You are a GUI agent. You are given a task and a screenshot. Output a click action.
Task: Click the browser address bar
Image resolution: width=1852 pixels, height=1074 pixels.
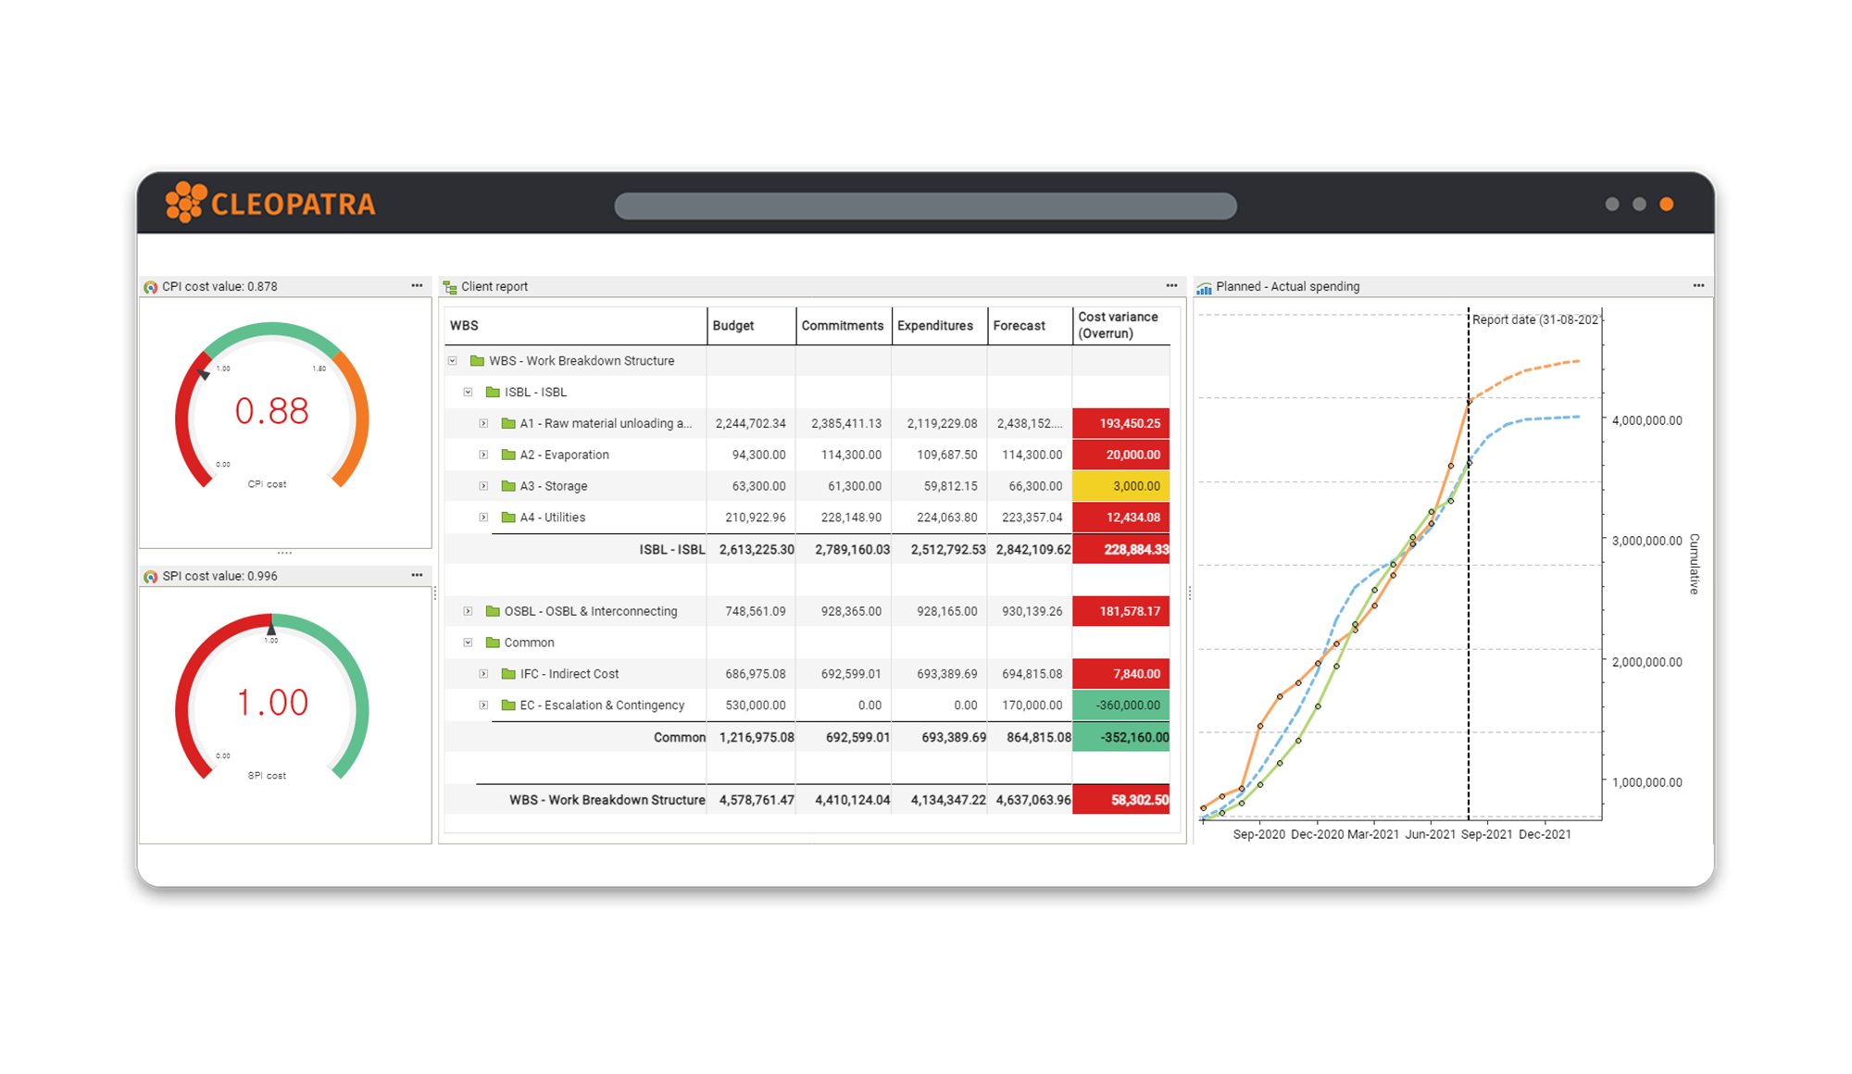pos(926,205)
